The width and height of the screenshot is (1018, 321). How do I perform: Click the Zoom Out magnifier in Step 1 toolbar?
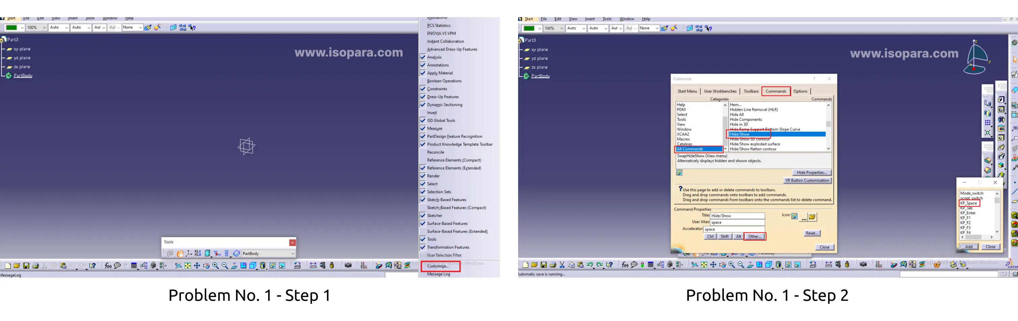(x=225, y=266)
